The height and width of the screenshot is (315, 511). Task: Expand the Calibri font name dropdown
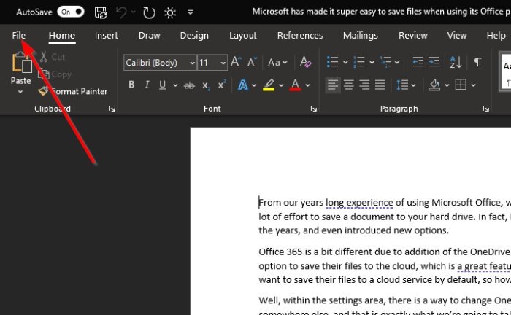click(192, 63)
